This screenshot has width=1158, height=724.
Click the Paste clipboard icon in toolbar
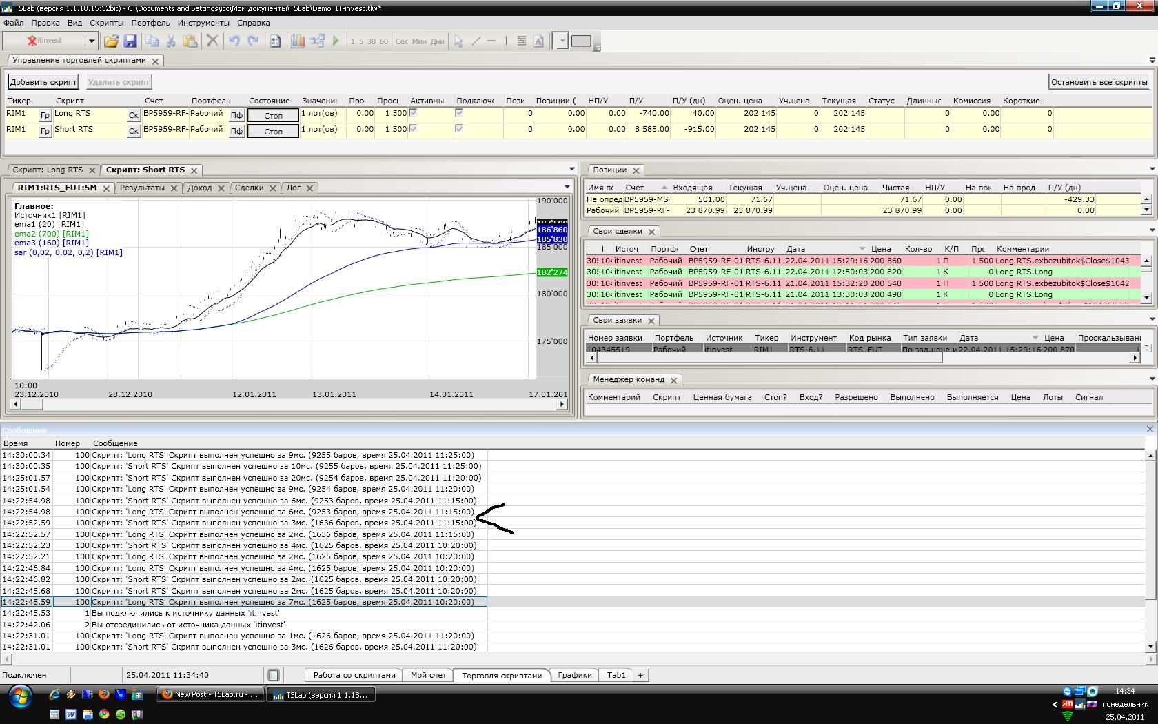pos(190,41)
